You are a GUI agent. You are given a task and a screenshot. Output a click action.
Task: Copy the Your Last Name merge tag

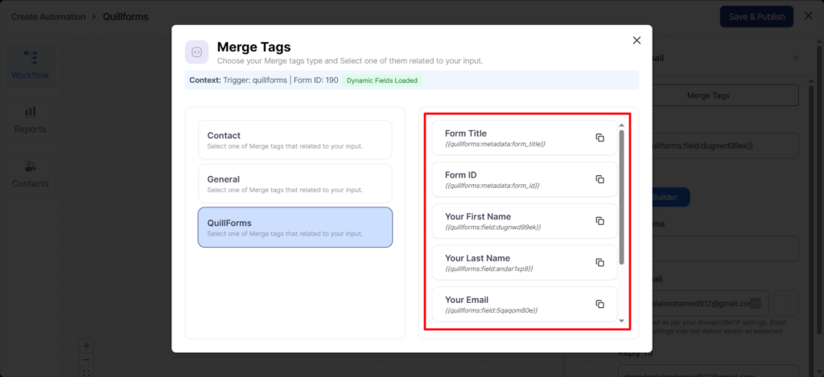click(x=599, y=263)
